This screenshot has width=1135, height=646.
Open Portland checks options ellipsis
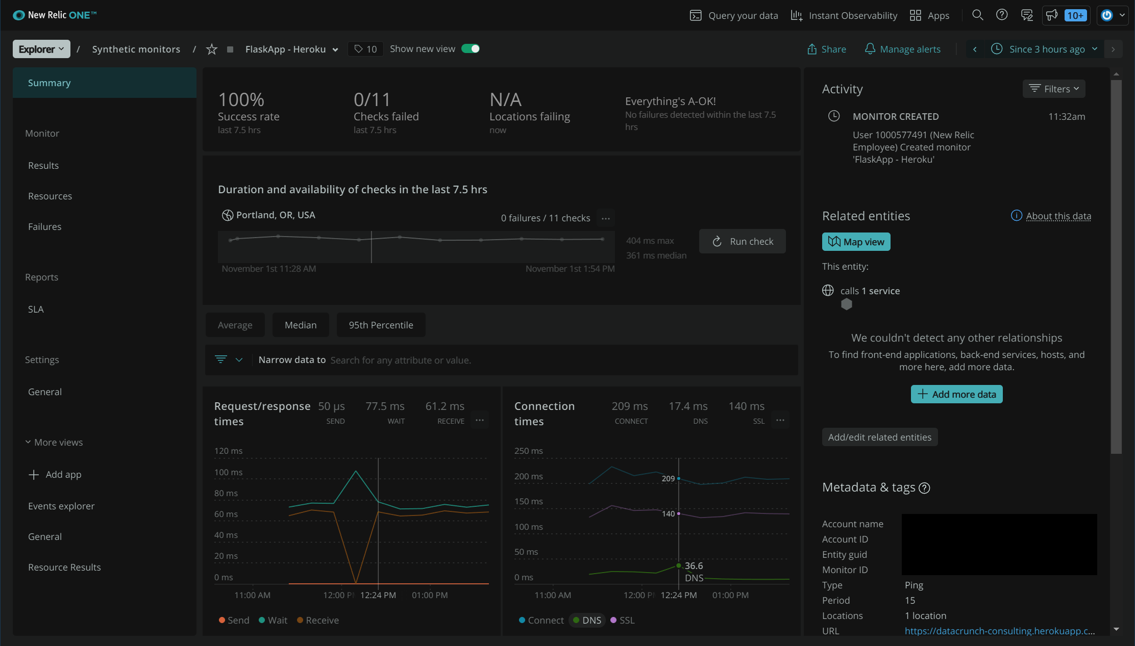click(x=606, y=218)
